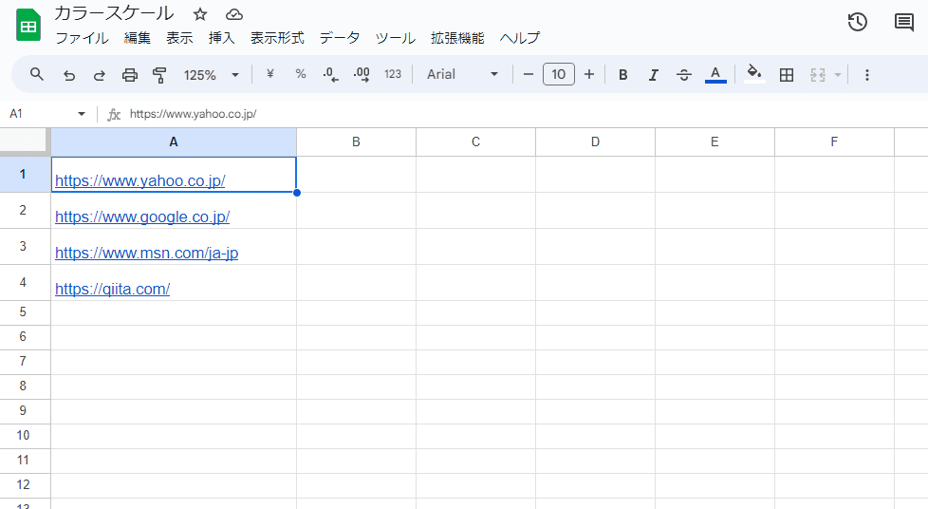Viewport: 928px width, 509px height.
Task: Activate the paint format tool
Action: click(x=159, y=75)
